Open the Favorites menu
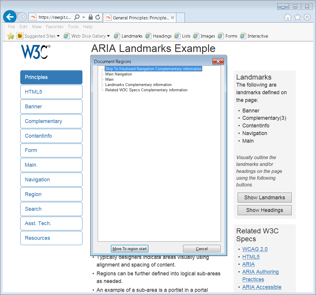316x295 pixels. tap(55, 27)
